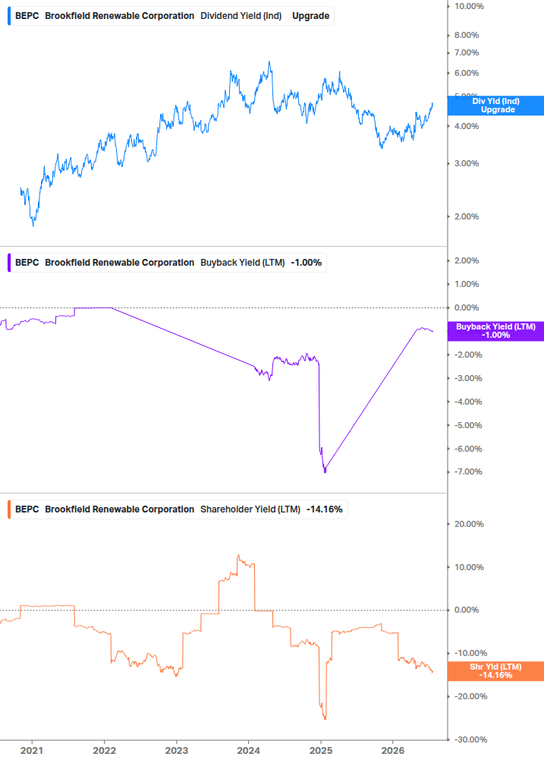The width and height of the screenshot is (544, 763).
Task: Click the 2022 label on the time axis
Action: [104, 750]
